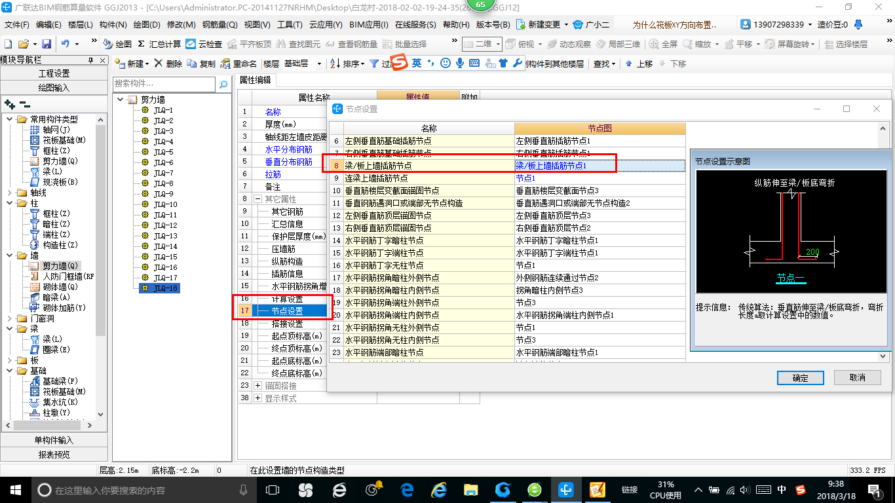
Task: Click the Sogou S logo on input bar
Action: point(399,64)
